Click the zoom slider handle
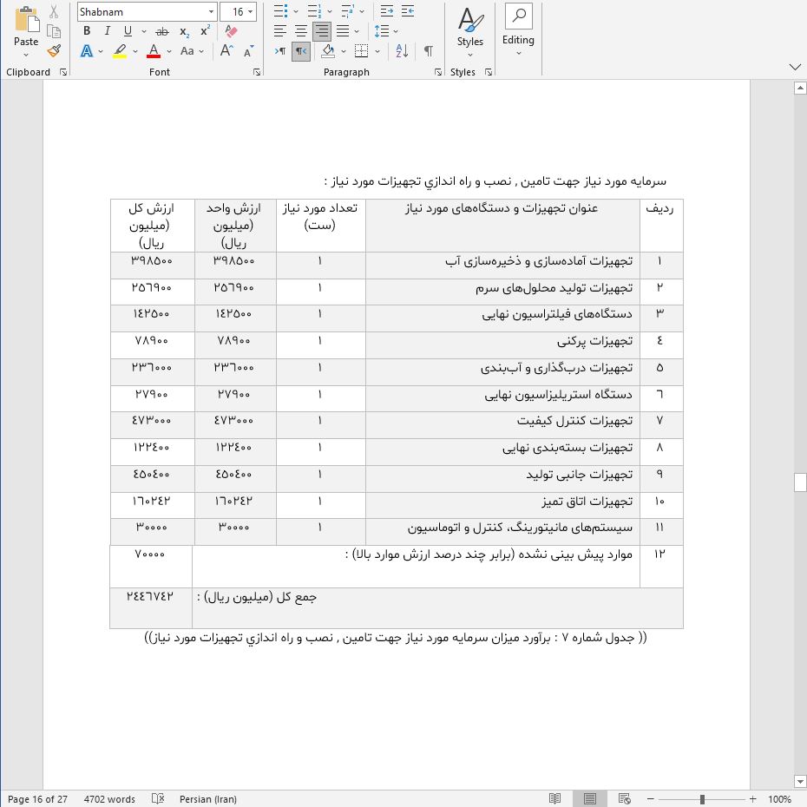Image resolution: width=807 pixels, height=807 pixels. point(701,799)
